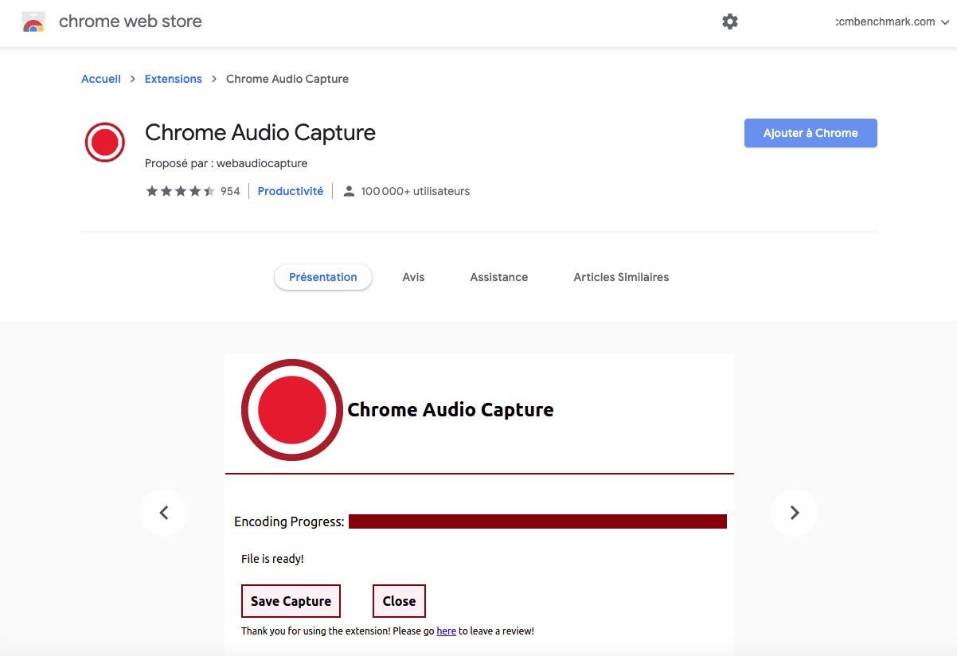Viewport: 957px width, 656px height.
Task: Expand the account dropdown arrow
Action: pos(945,22)
